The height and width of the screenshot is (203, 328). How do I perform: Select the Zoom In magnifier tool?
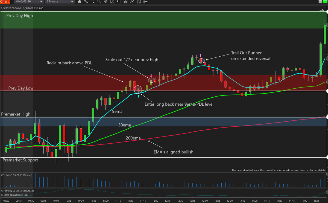coord(93,2)
